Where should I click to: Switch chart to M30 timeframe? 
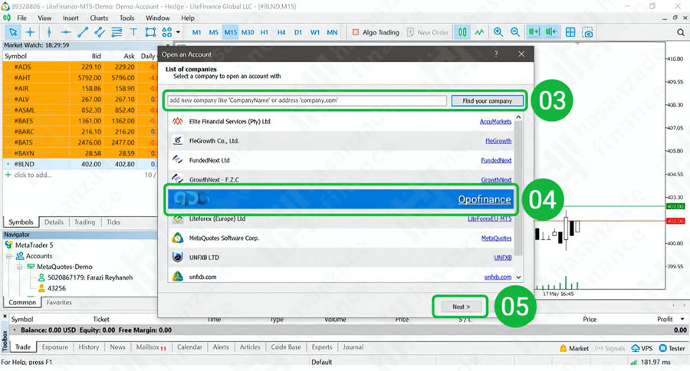click(x=248, y=32)
